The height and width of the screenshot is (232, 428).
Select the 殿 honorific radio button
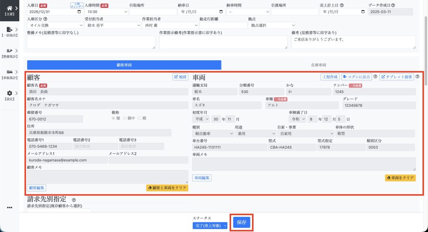140,119
